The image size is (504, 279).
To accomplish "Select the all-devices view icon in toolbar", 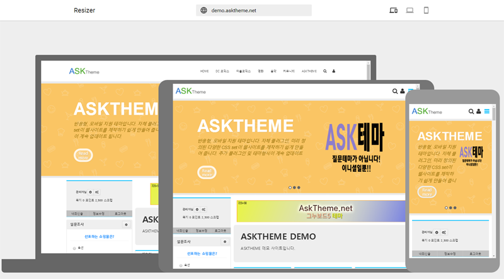I will (x=394, y=10).
